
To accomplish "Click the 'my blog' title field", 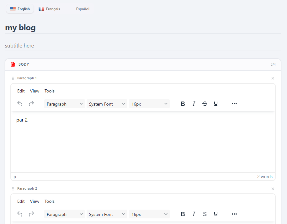I will (x=143, y=28).
